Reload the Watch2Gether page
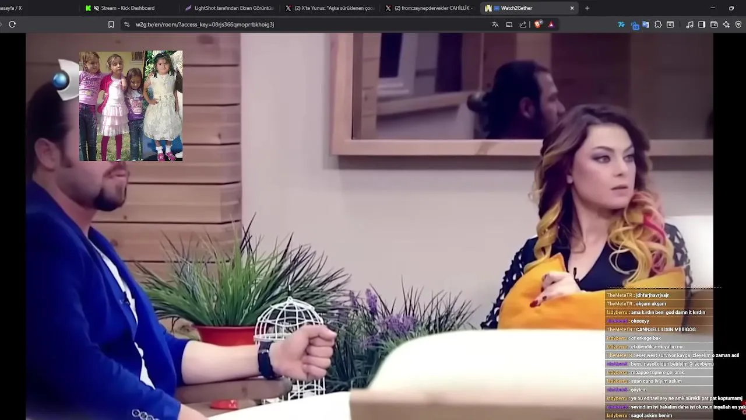Screen dimensions: 746x420 click(12, 24)
